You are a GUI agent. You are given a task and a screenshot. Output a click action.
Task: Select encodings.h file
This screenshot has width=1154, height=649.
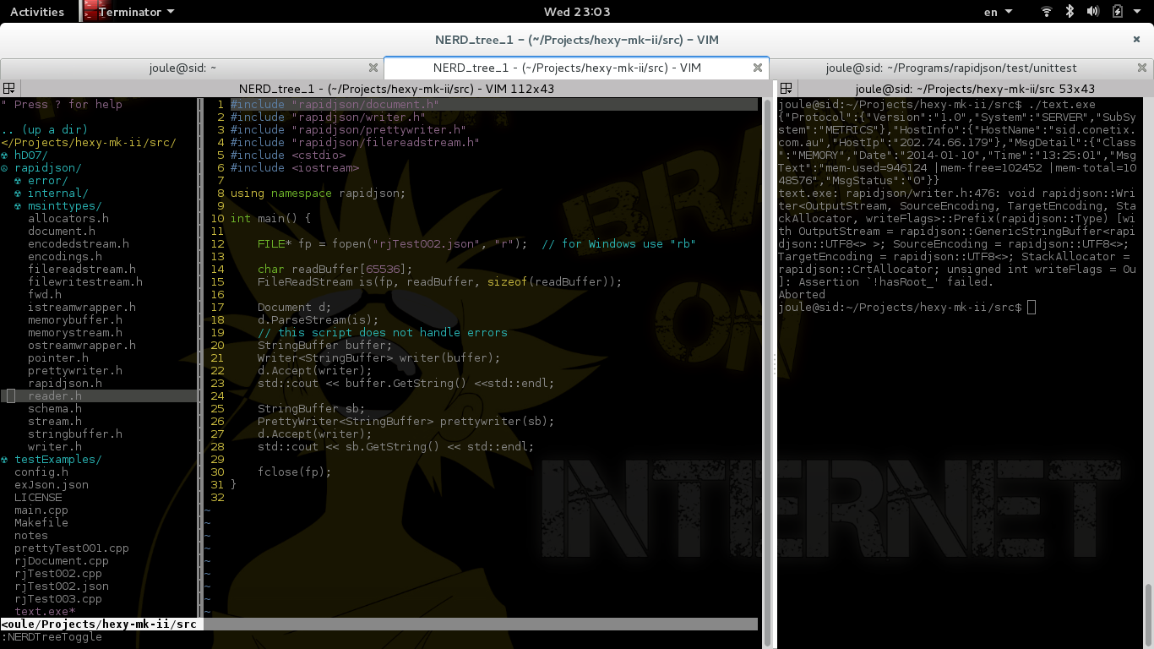click(x=65, y=256)
